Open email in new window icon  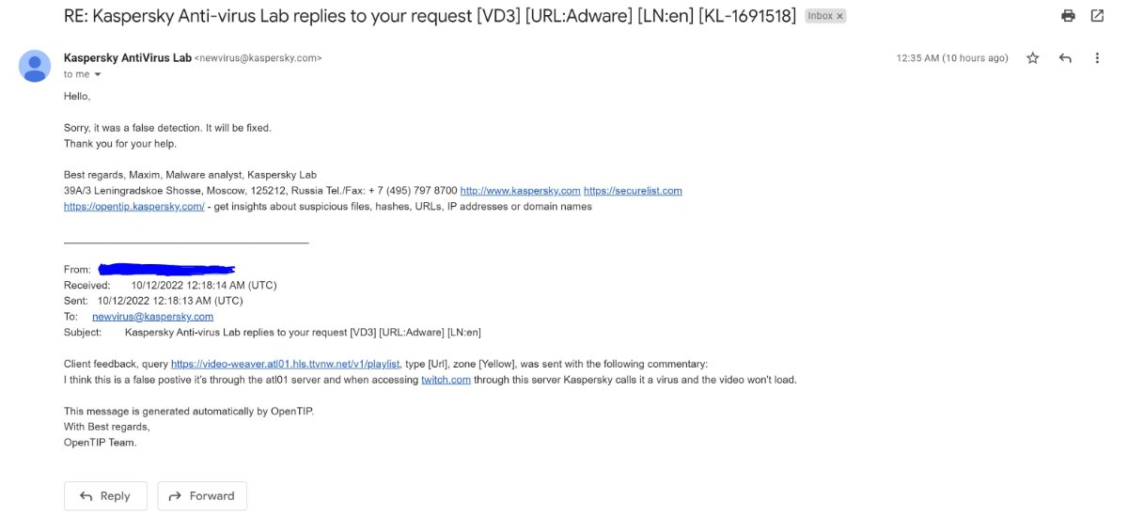tap(1097, 16)
